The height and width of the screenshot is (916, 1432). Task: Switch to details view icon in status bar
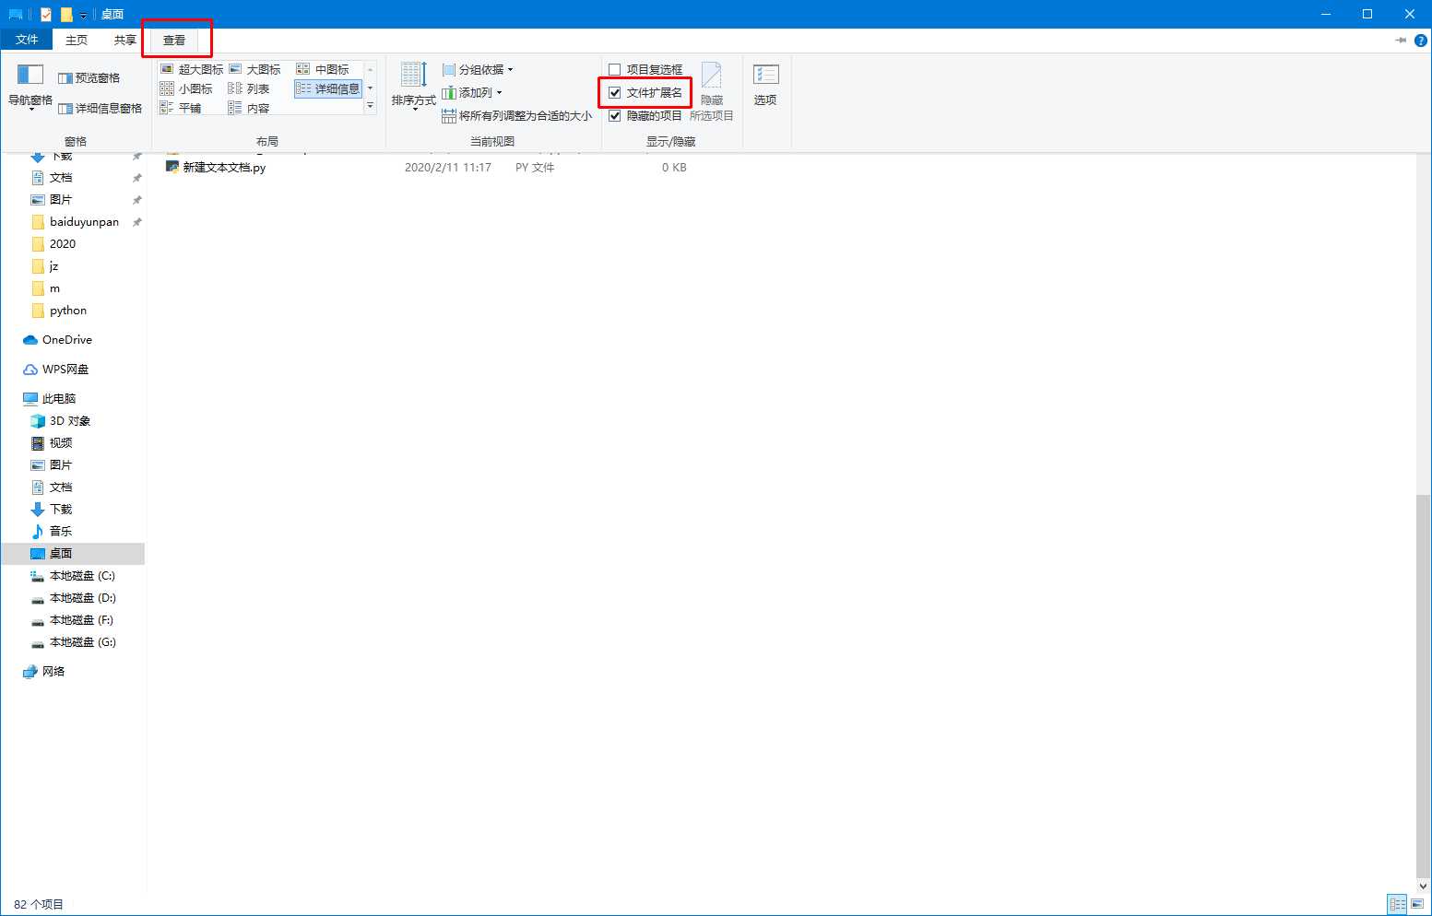1397,904
